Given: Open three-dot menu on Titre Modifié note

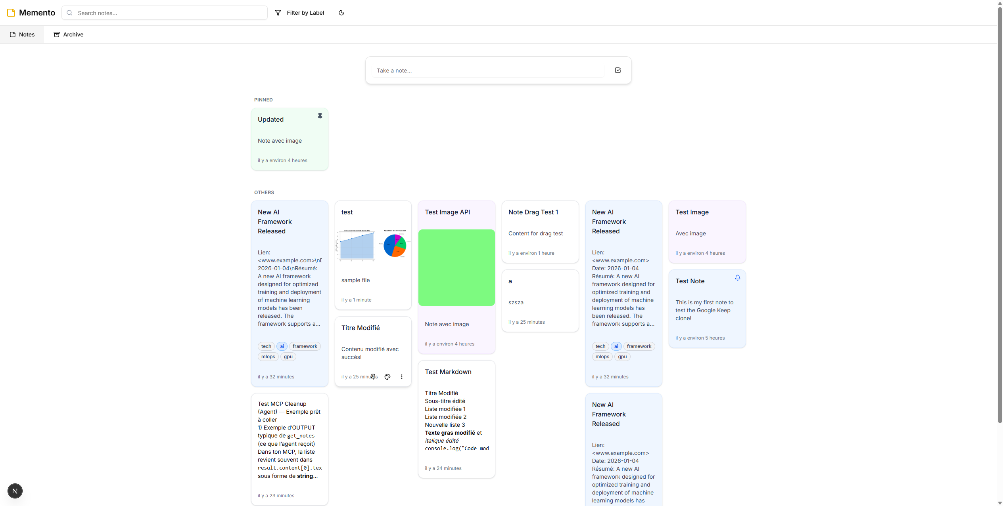Looking at the screenshot, I should 401,377.
